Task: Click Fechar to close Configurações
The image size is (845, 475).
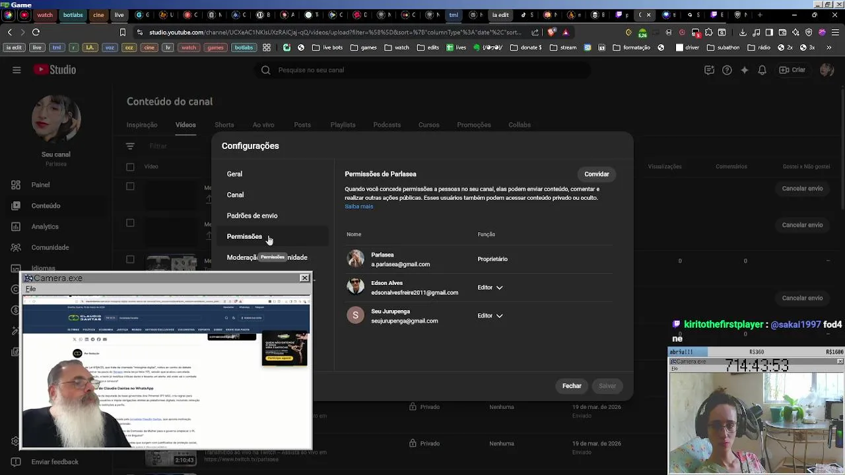Action: coord(572,386)
